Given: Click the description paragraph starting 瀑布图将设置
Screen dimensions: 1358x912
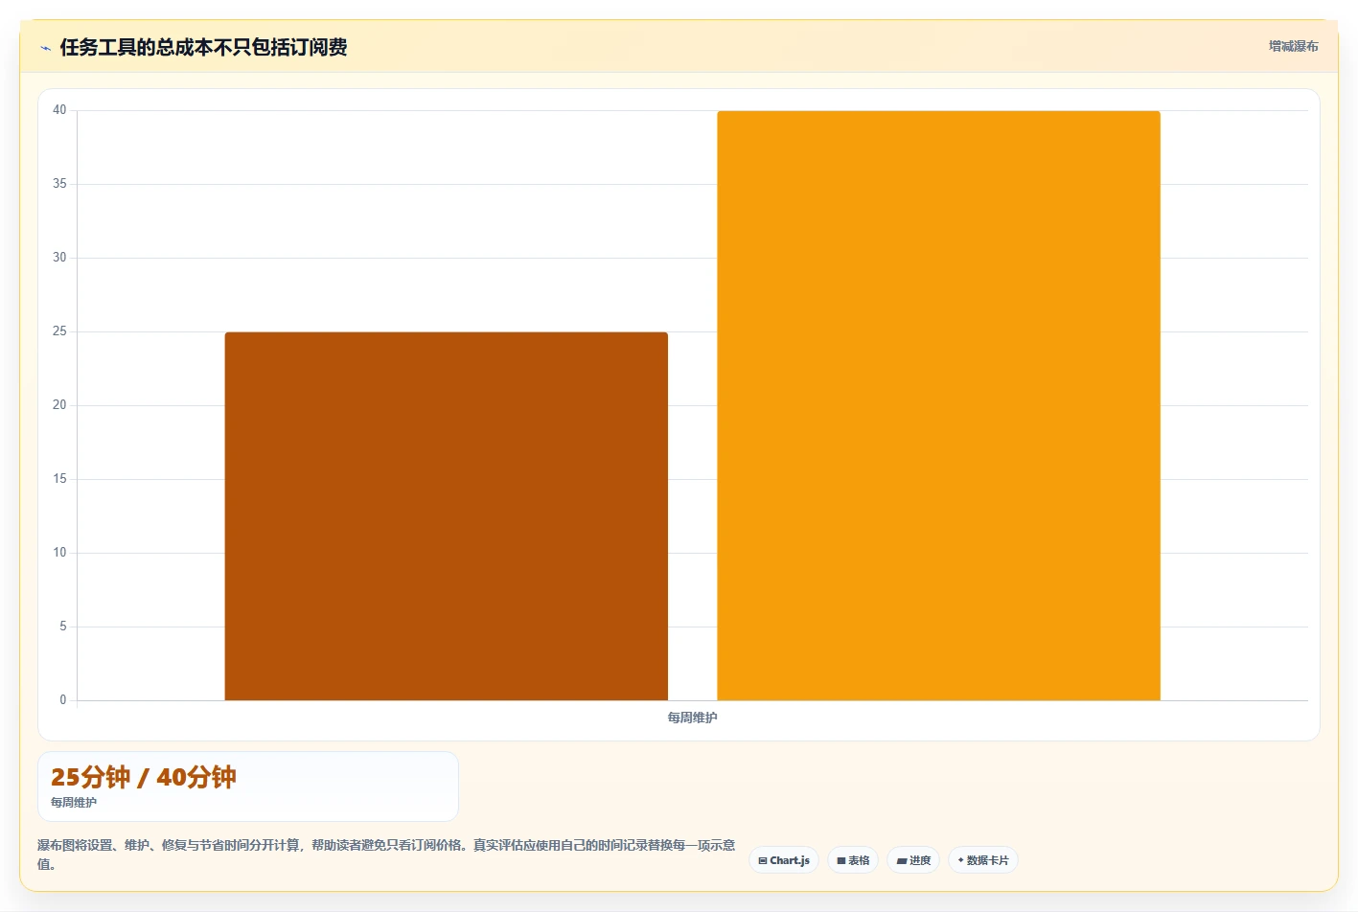Looking at the screenshot, I should pos(386,855).
